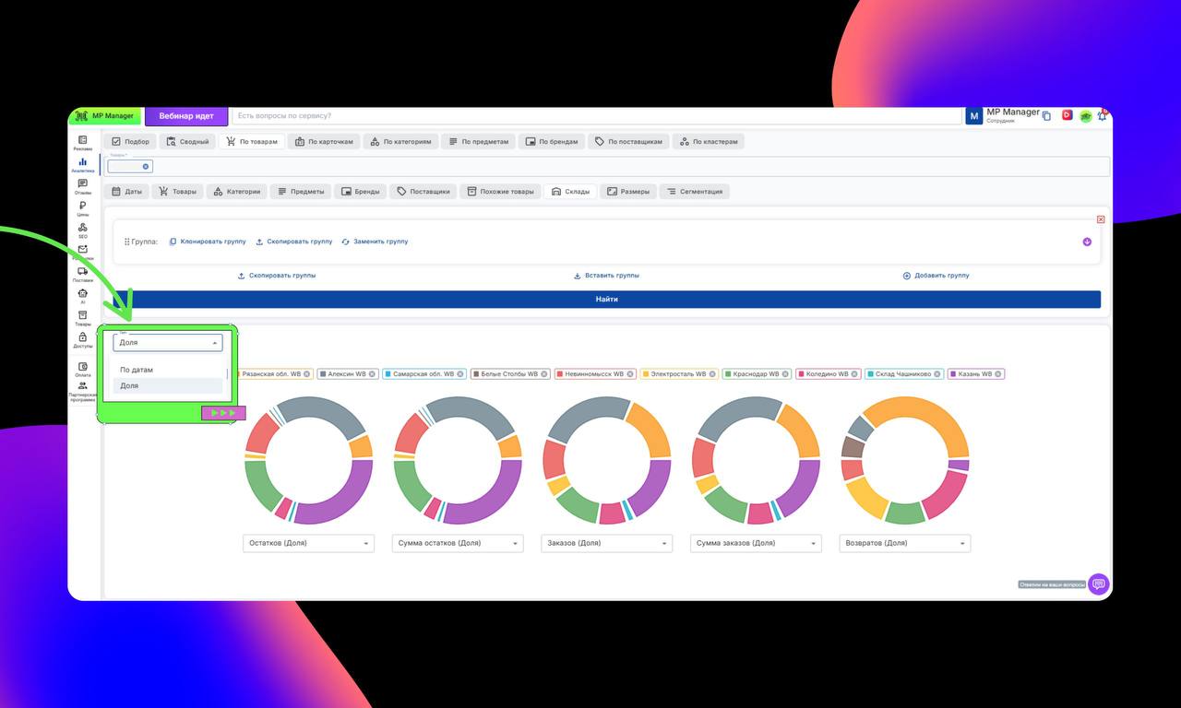Click the red video icon in header

[1067, 115]
